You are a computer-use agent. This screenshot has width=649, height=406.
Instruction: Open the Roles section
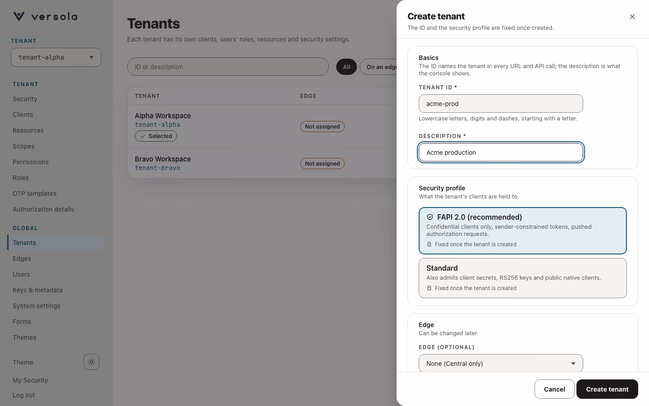click(x=21, y=178)
